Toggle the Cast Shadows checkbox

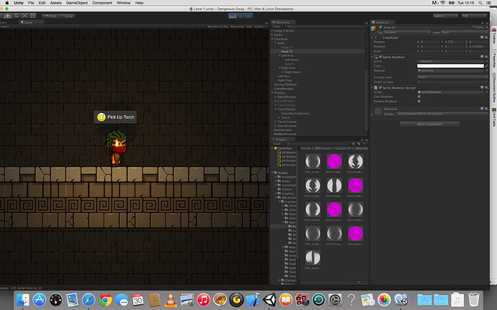419,96
